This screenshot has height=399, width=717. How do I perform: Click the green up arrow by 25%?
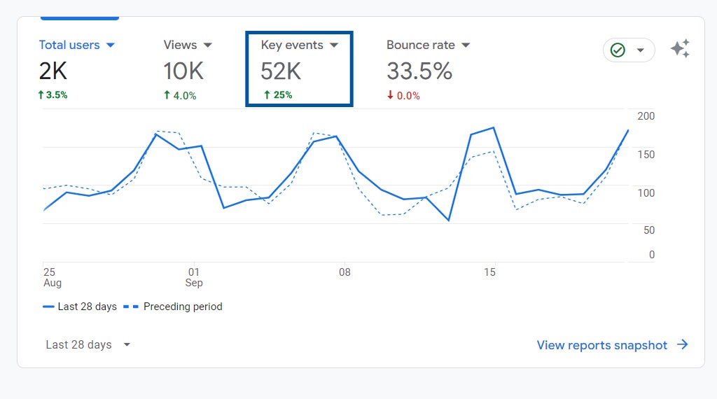267,95
